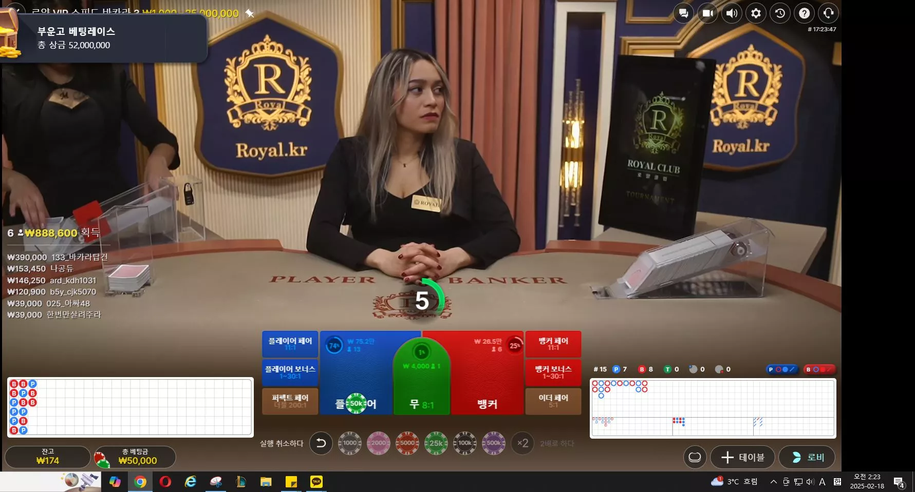Image resolution: width=915 pixels, height=492 pixels.
Task: Click the 50k chip placed on player
Action: coord(356,404)
